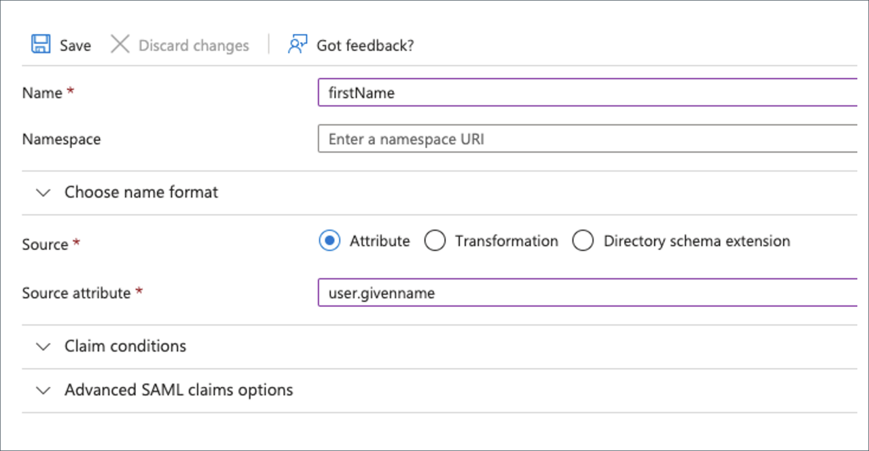Click the Name field containing firstName
Screen dimensions: 869x451
coord(587,93)
